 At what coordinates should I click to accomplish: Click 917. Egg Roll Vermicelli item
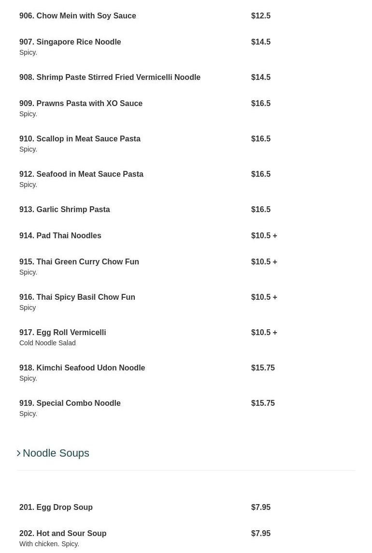[x=63, y=333]
